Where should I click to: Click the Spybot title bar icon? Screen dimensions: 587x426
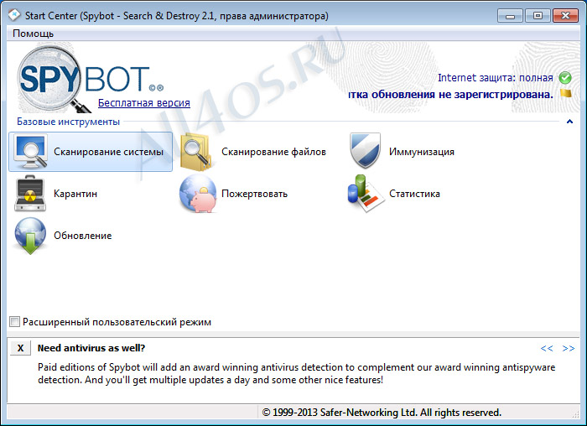coord(14,15)
